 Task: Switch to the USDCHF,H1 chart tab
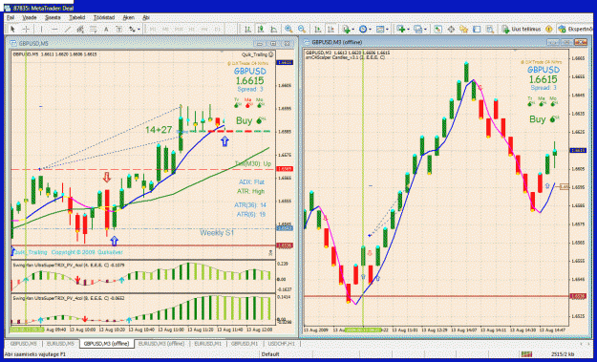click(282, 344)
